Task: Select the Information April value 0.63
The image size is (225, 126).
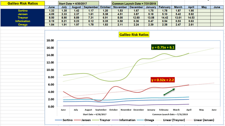Action: pos(191,21)
